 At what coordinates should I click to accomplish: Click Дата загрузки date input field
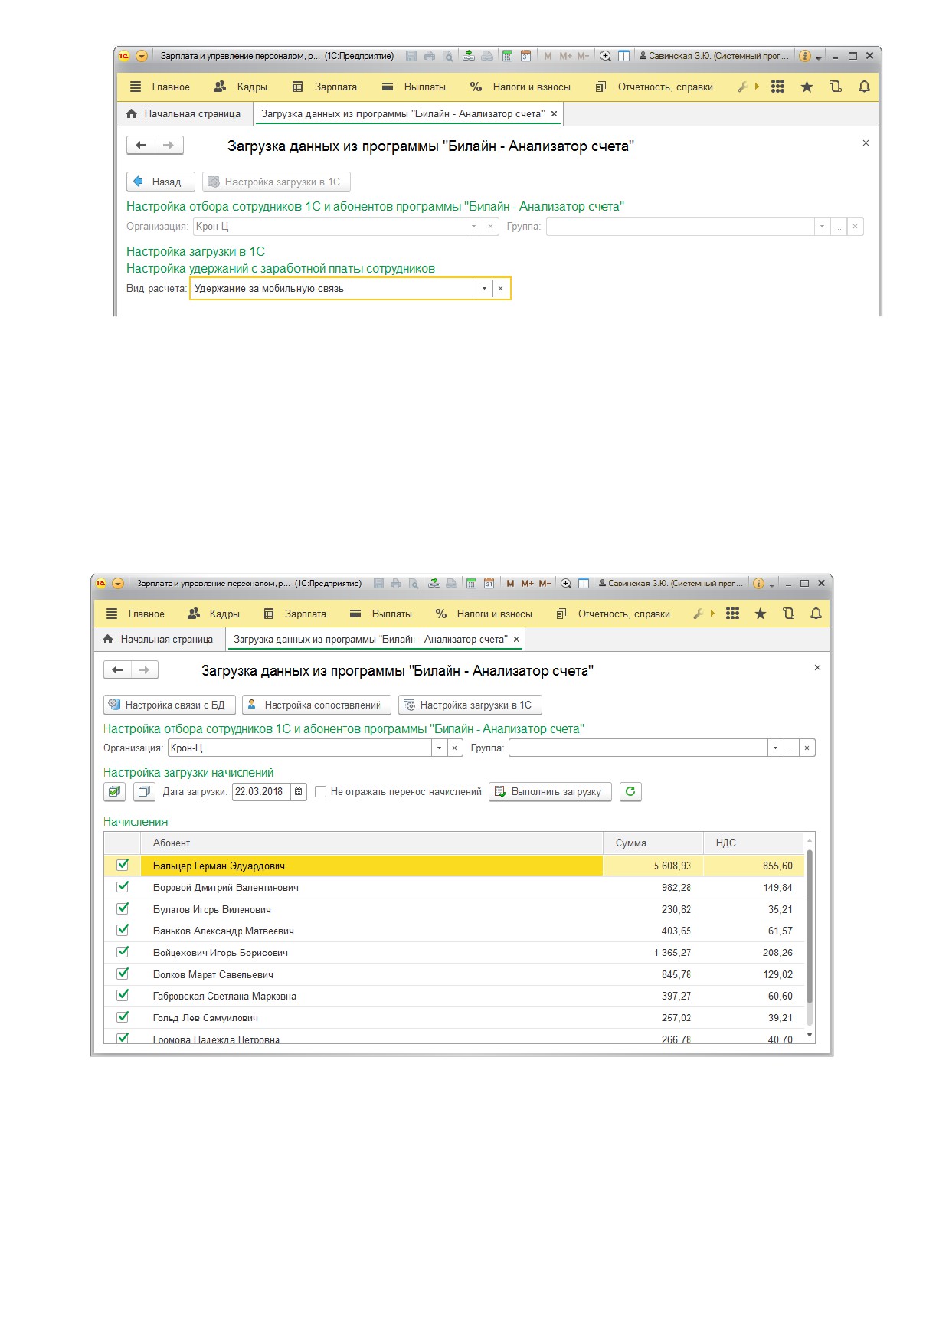pos(261,792)
